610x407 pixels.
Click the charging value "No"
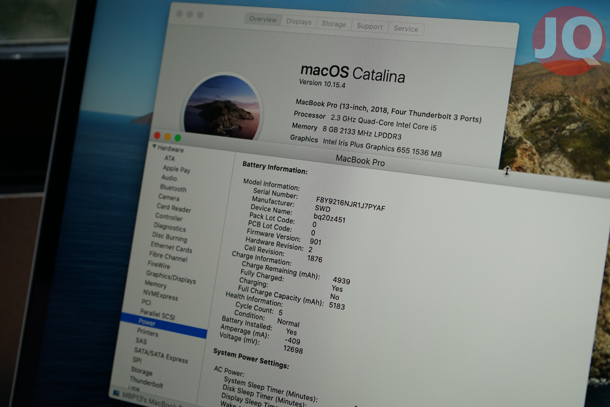pos(335,297)
